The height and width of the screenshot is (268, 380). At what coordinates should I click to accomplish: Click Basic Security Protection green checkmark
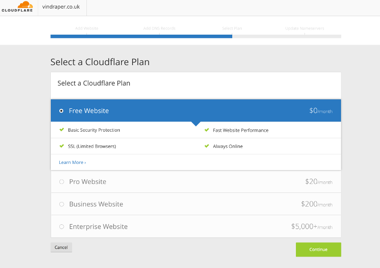coord(61,130)
